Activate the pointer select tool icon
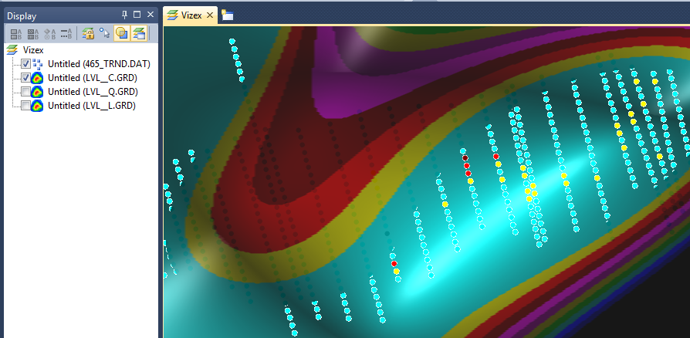The image size is (690, 338). pyautogui.click(x=104, y=33)
